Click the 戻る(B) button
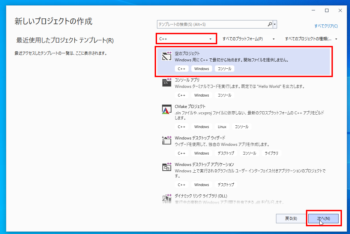Screen dimensions: 350x234 [x=291, y=219]
